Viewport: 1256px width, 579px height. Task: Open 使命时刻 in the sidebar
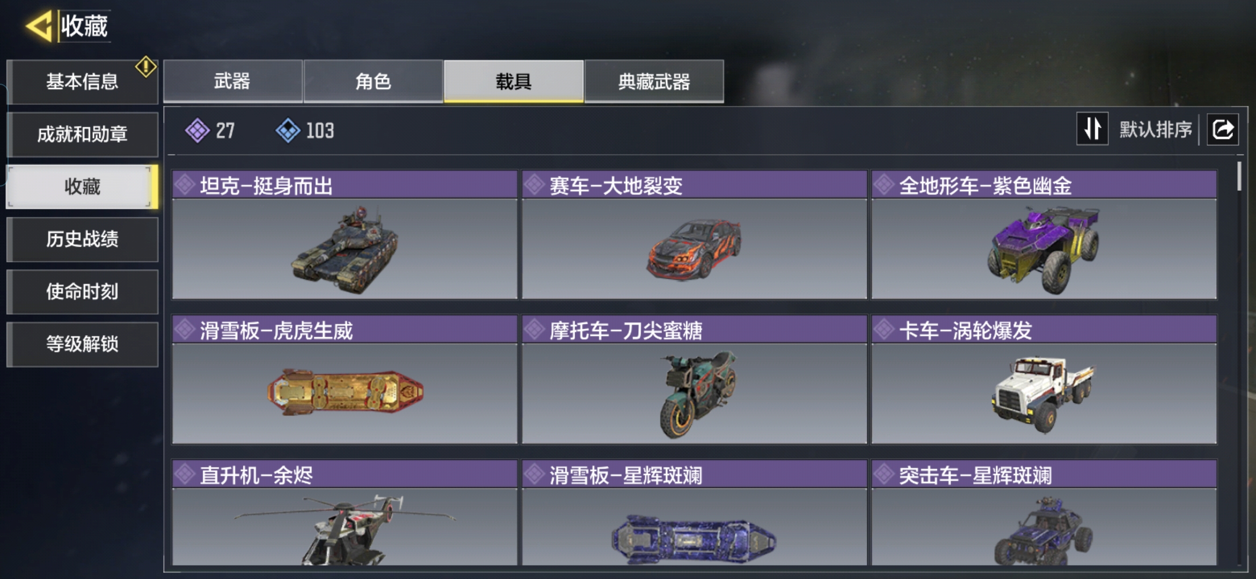coord(82,292)
